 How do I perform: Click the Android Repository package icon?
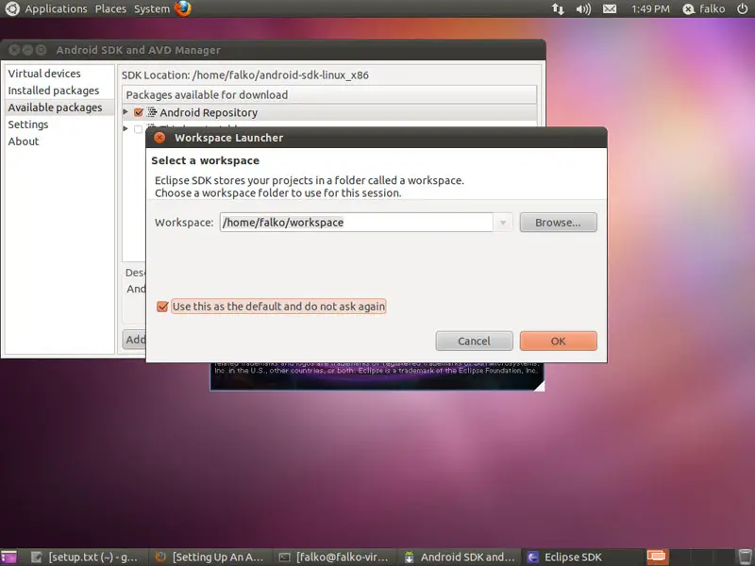pos(152,112)
